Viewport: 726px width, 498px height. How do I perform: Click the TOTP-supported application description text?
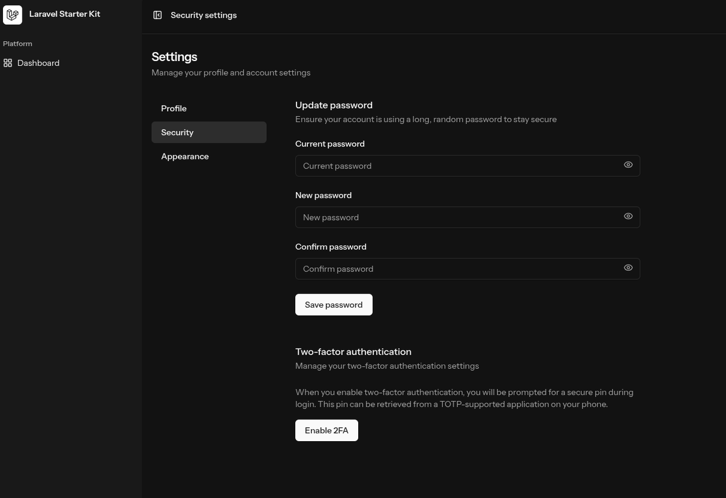point(465,398)
